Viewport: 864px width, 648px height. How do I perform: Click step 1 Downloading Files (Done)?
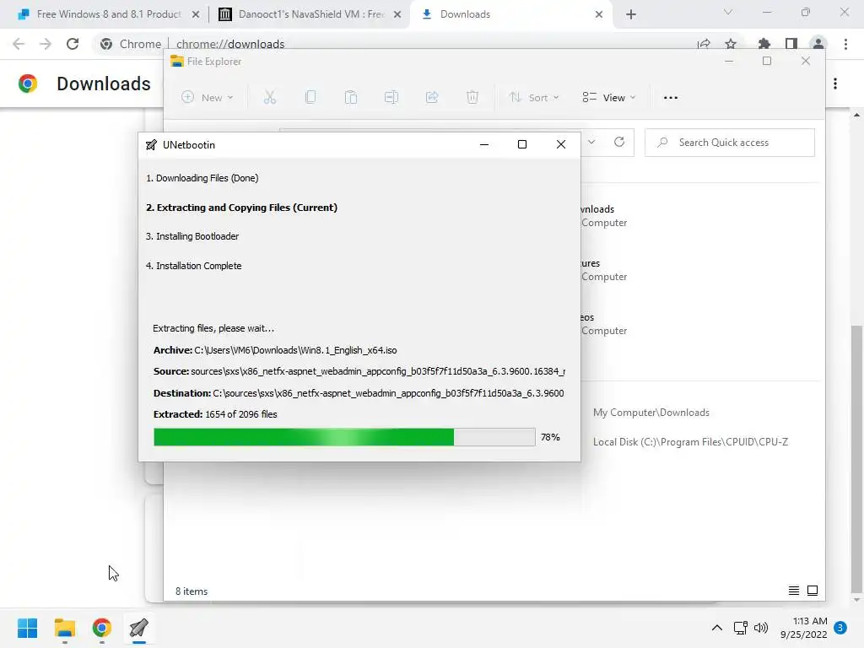(202, 178)
